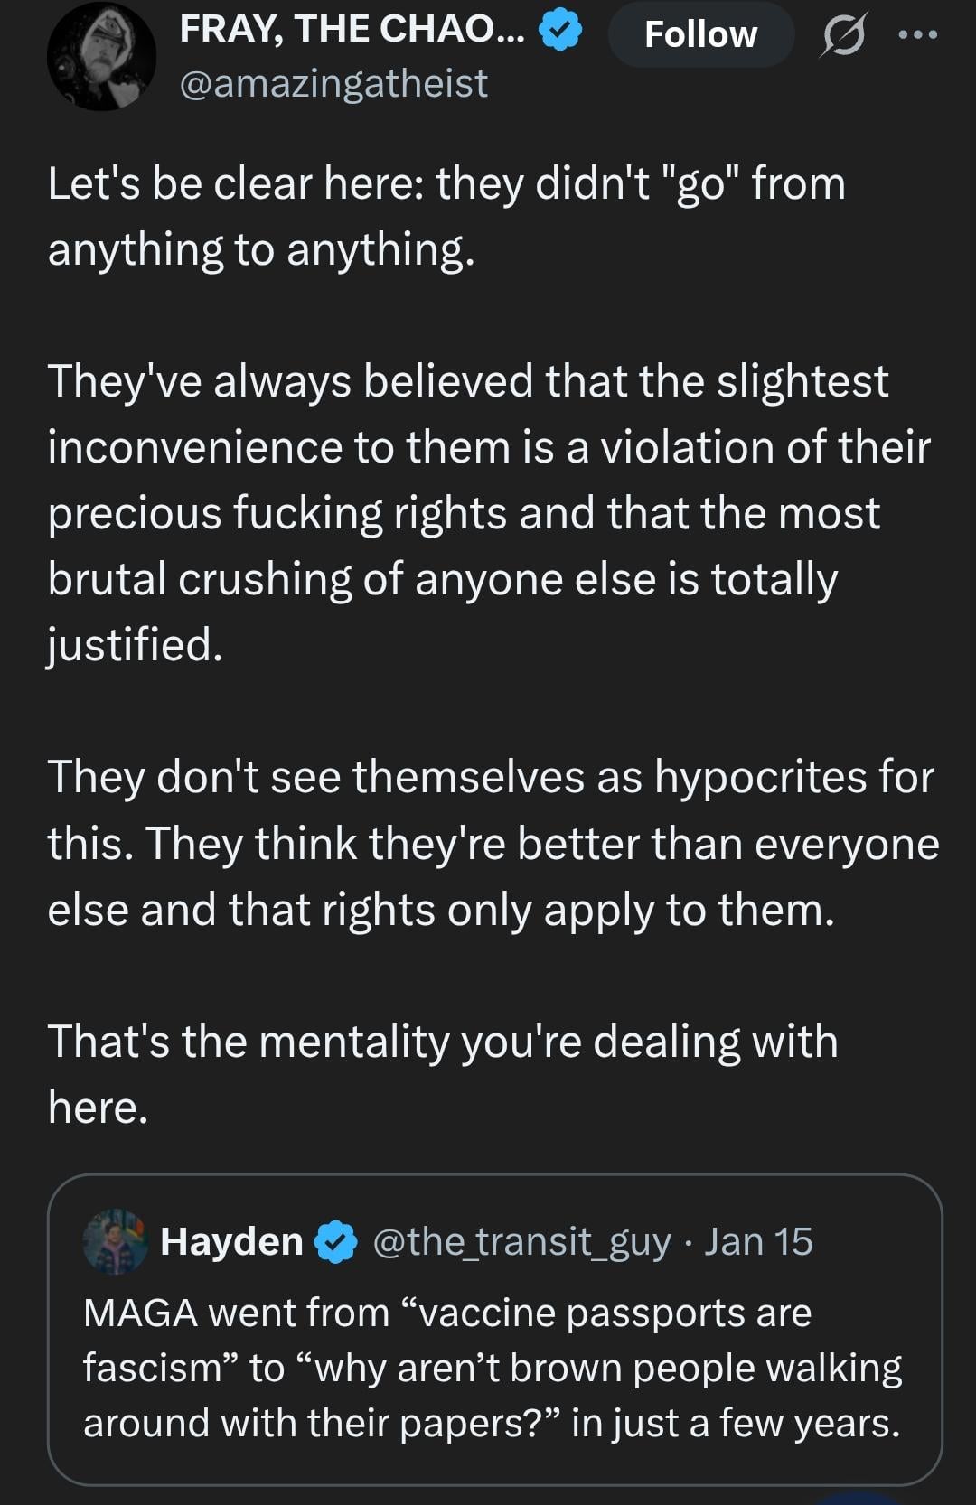
Task: Click the verified badge beside FRAY's name
Action: point(560,32)
